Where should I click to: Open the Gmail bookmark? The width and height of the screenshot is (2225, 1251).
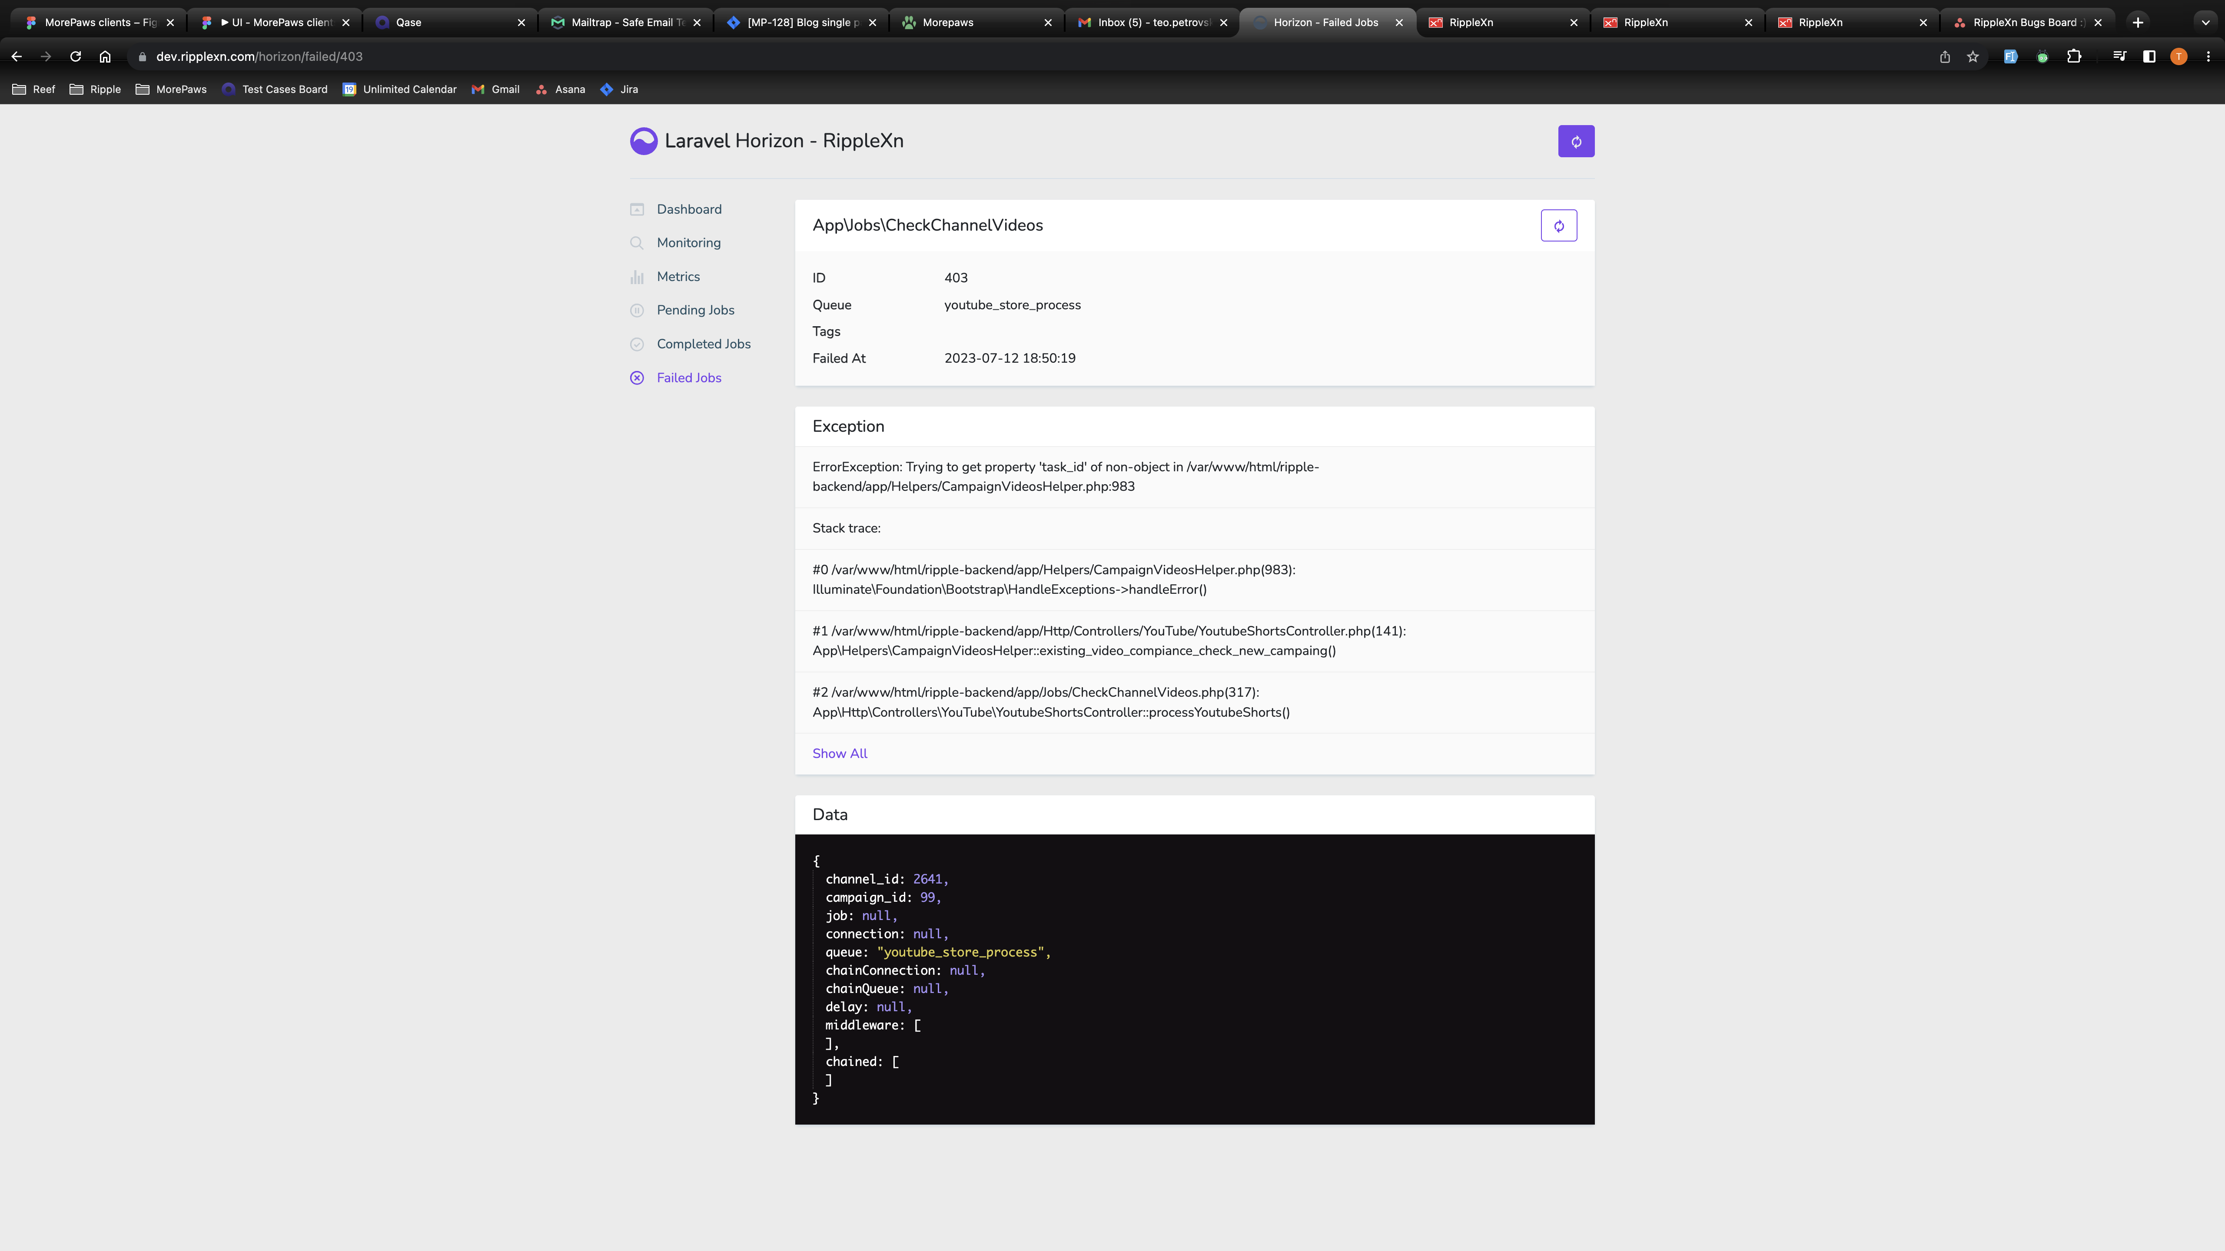tap(496, 89)
